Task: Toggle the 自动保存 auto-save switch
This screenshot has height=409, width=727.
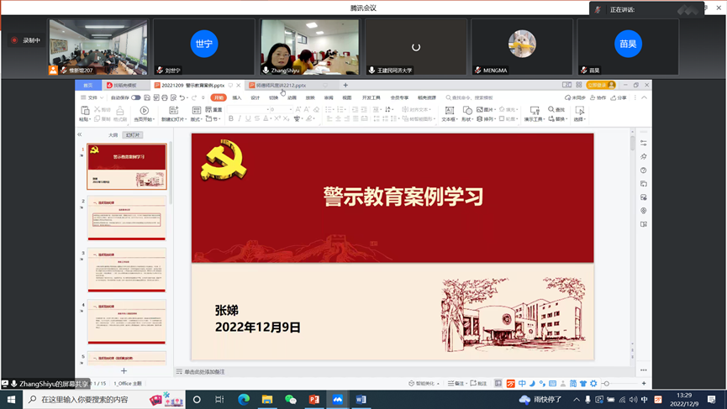Action: [135, 97]
